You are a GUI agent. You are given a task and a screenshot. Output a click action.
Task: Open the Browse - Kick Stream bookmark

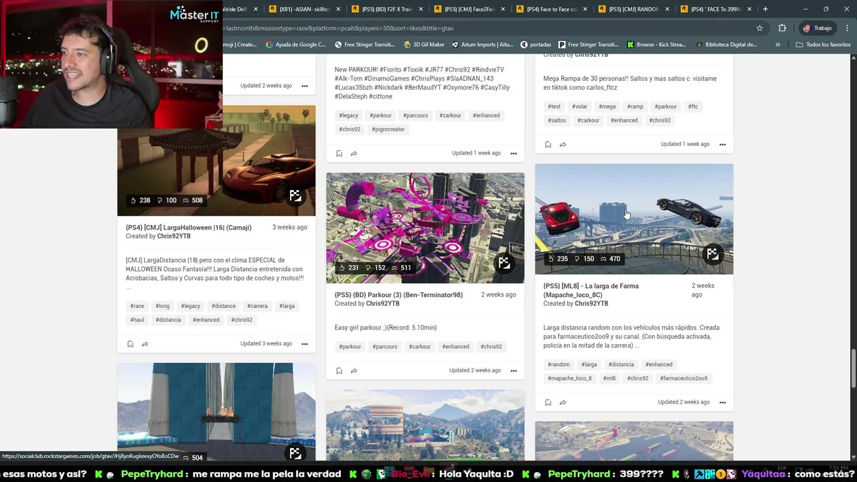coord(656,45)
